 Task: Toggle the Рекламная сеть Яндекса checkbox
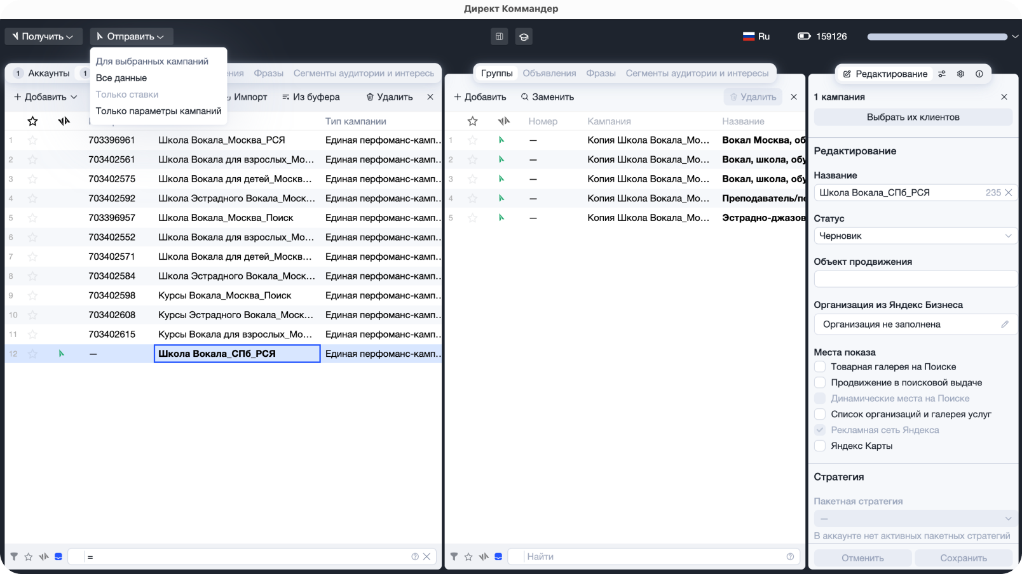coord(820,431)
